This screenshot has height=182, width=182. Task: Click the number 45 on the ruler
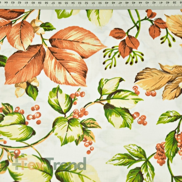pyautogui.click(x=134, y=3)
